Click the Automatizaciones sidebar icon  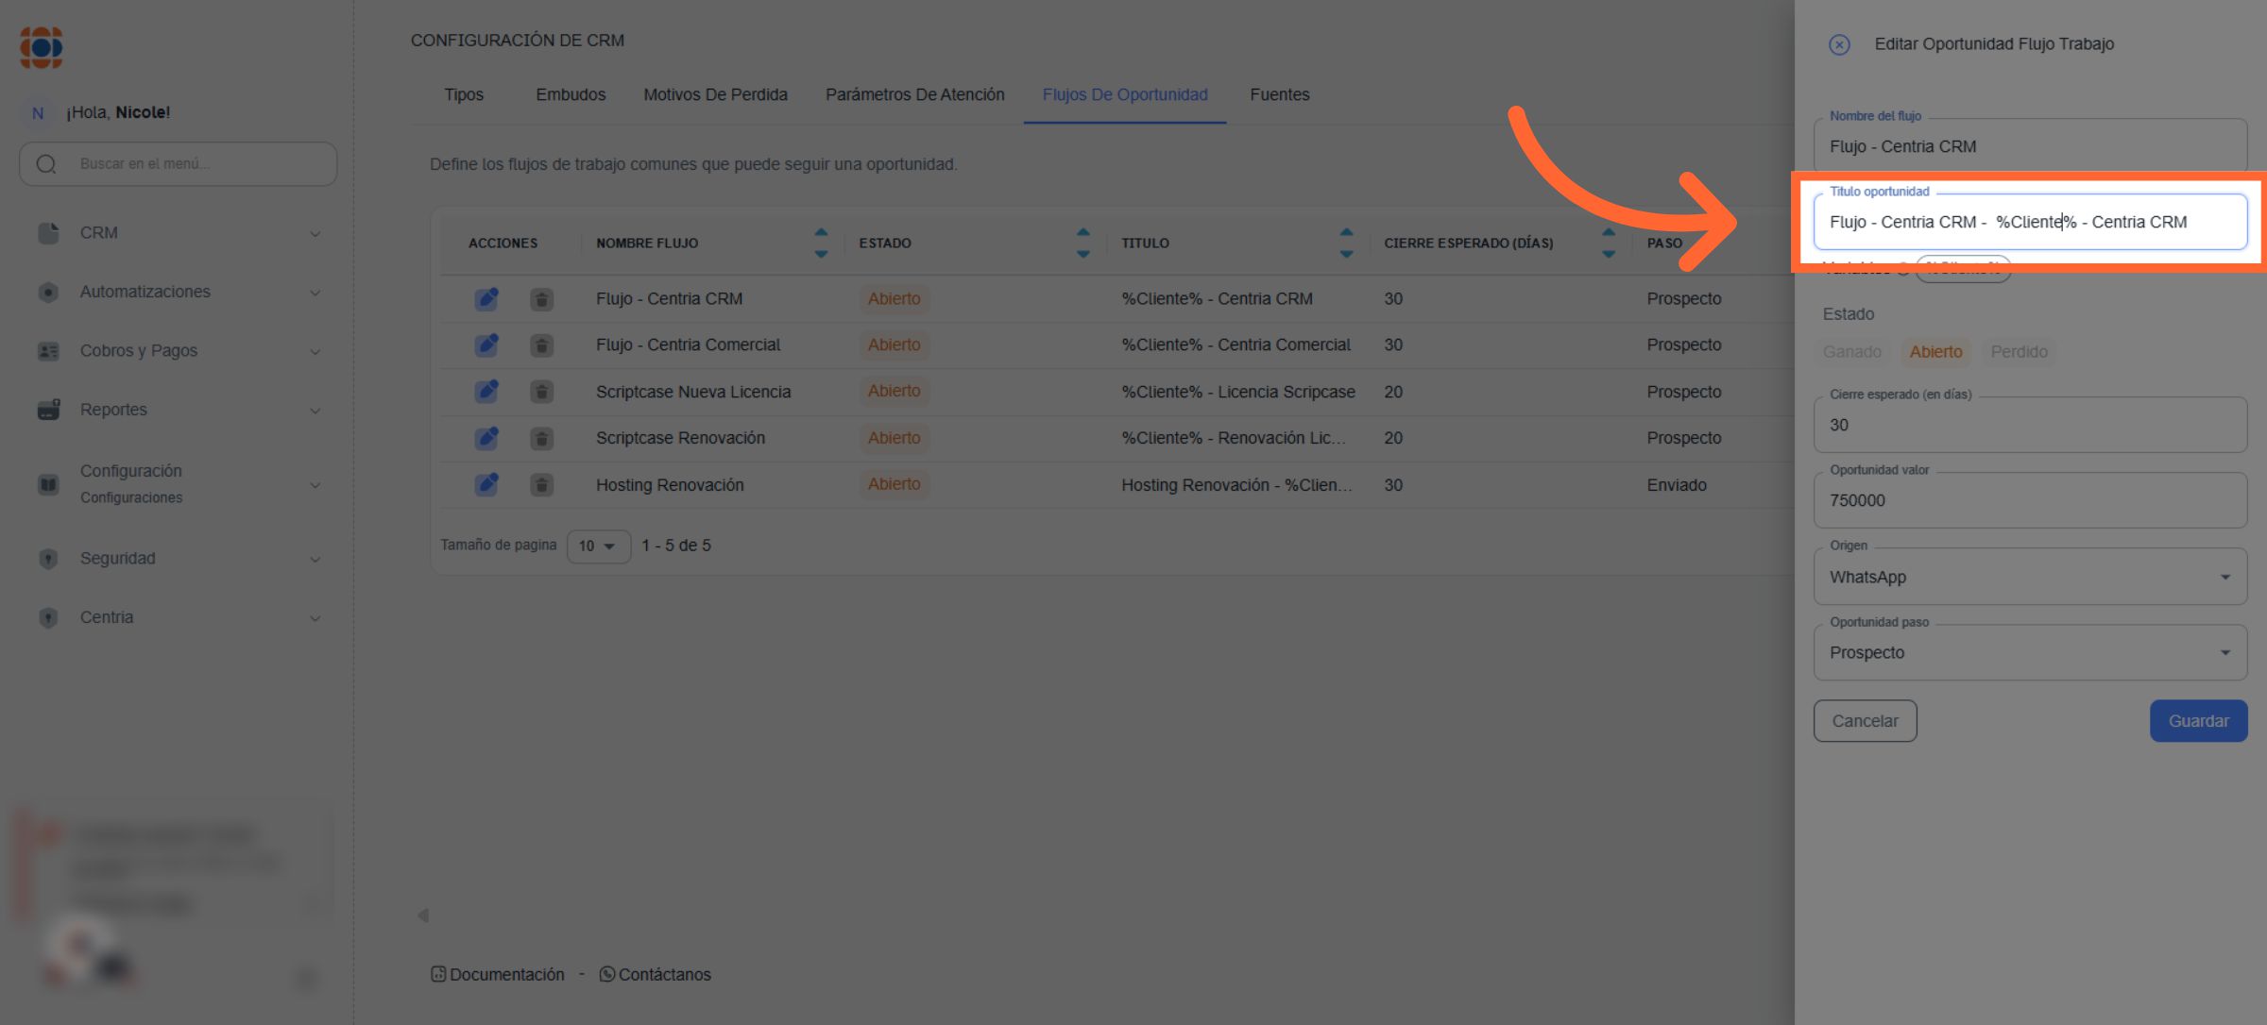click(x=48, y=292)
